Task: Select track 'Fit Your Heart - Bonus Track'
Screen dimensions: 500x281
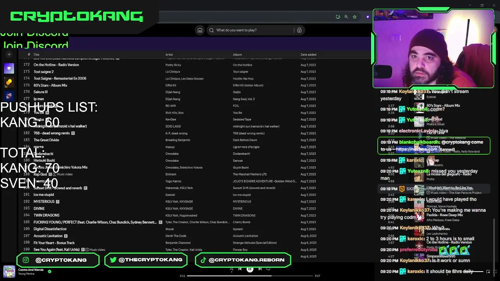Action: 54,243
